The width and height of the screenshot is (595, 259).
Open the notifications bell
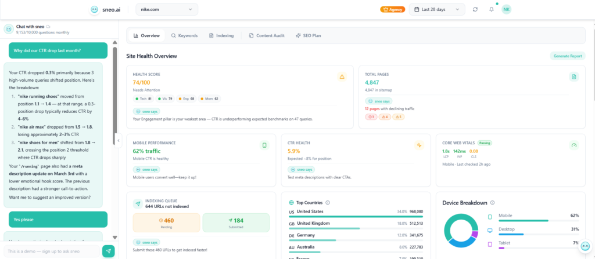491,9
